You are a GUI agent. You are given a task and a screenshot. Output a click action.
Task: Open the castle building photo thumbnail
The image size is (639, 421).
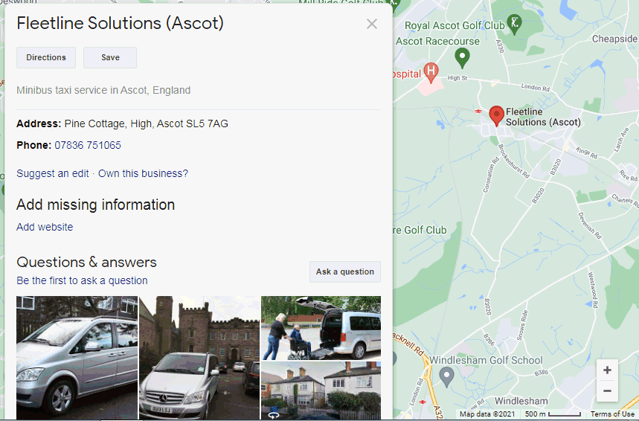coord(199,357)
